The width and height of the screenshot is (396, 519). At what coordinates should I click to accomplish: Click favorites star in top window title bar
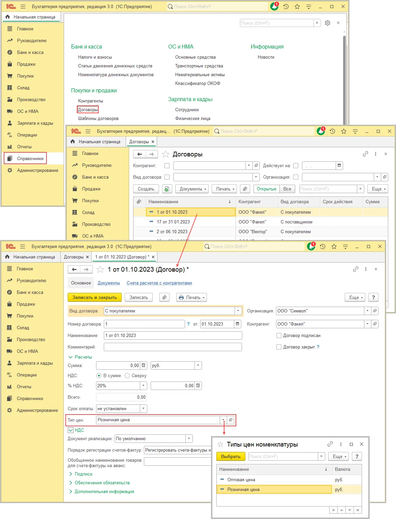297,6
